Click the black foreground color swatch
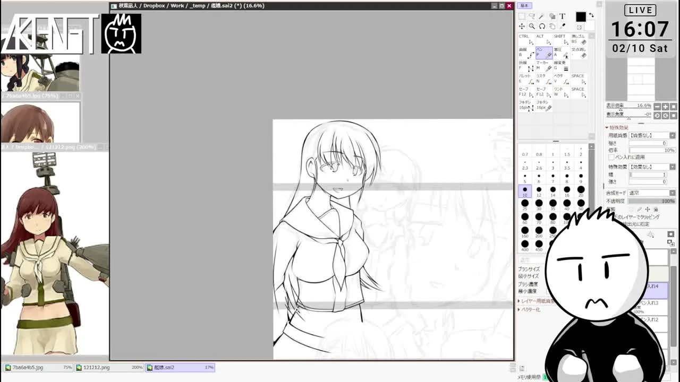Viewport: 680px width, 382px height. click(x=581, y=17)
